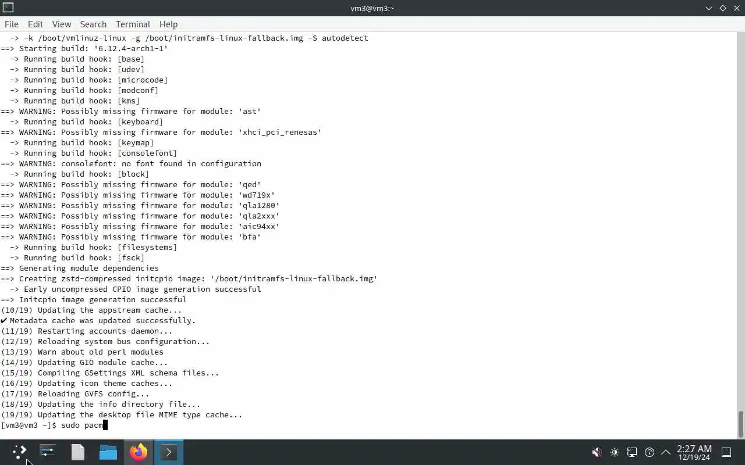This screenshot has width=745, height=465.
Task: Click the warning line for module 'qla2xxx'
Action: pyautogui.click(x=140, y=216)
